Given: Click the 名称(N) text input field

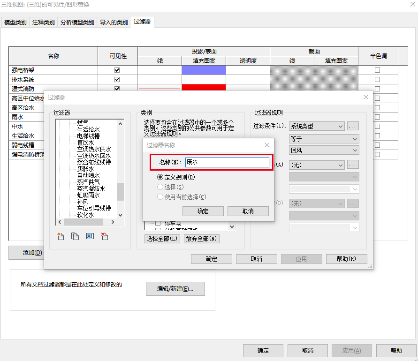Looking at the screenshot, I should (x=227, y=162).
